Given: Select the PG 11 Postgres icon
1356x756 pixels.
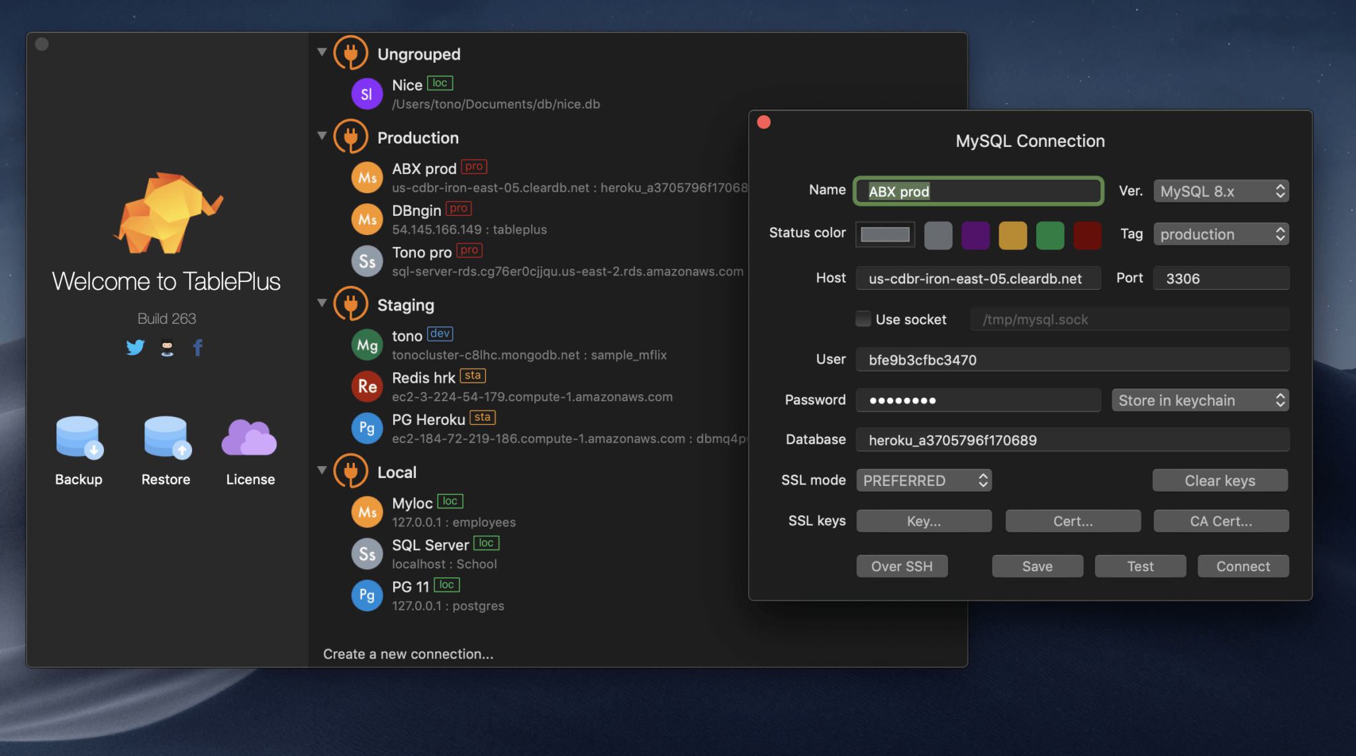Looking at the screenshot, I should 367,595.
